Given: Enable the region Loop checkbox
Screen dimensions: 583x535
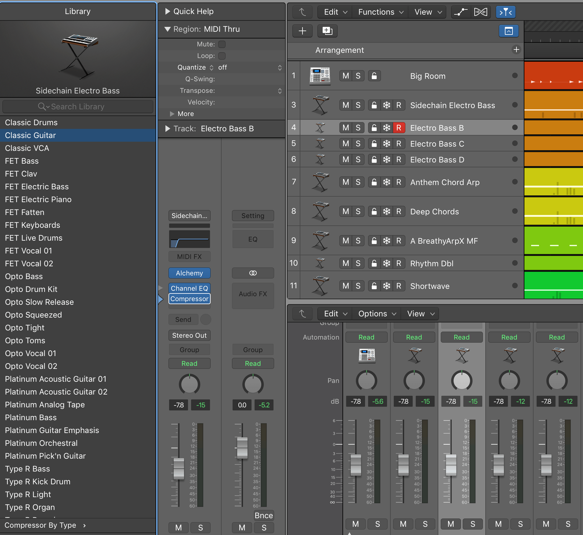Looking at the screenshot, I should tap(222, 56).
